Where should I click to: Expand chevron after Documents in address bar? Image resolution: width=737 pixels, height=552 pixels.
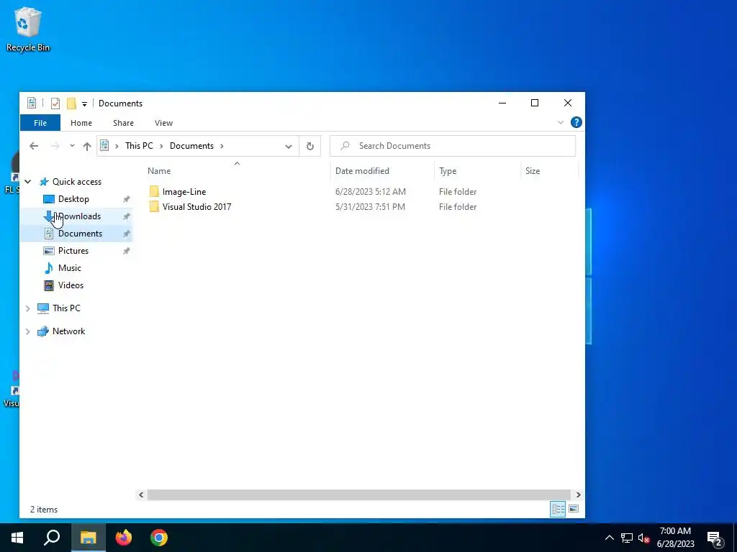222,146
